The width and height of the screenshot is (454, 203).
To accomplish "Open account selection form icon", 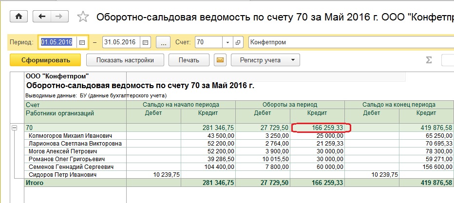I will (238, 42).
